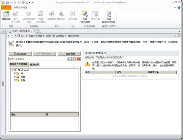Go back with the navigation back arrow
This screenshot has width=183, height=140.
click(x=9, y=36)
